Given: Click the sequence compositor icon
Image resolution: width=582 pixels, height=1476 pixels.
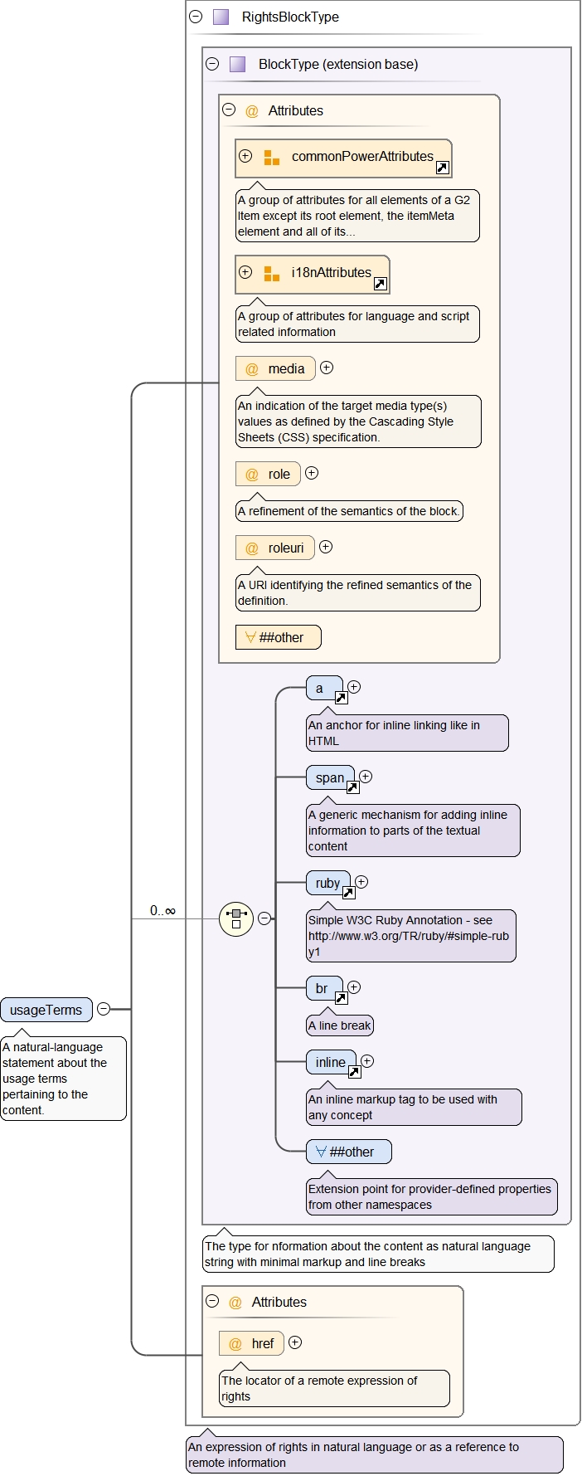Looking at the screenshot, I should tap(236, 918).
